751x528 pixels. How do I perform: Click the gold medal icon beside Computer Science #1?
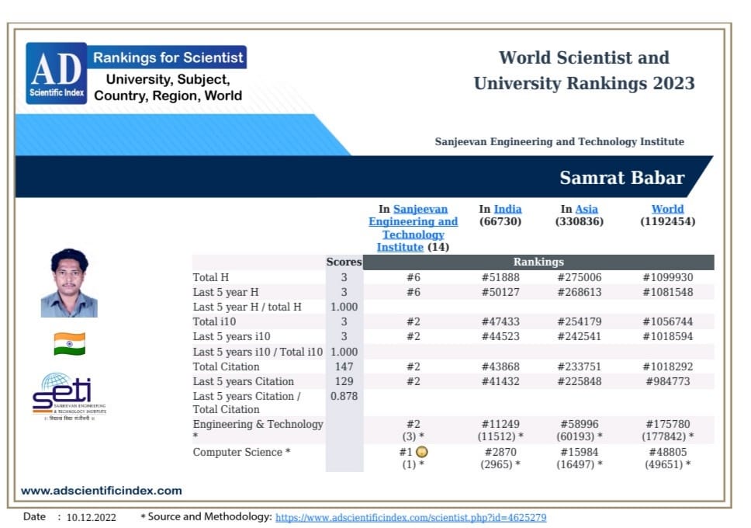pos(422,452)
